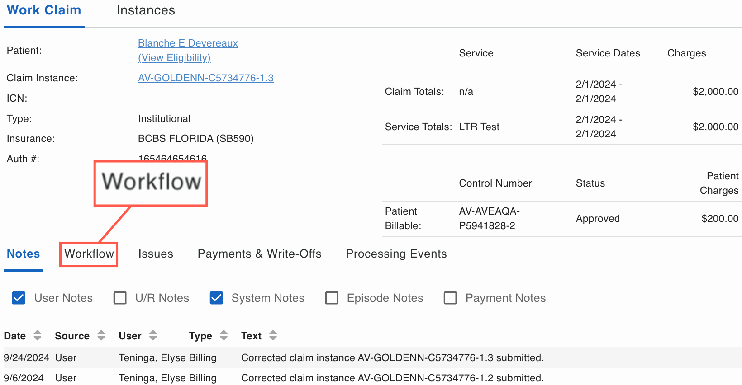Open claim instance AV-GOLDENN-C5734776-1.3 link

pos(205,78)
